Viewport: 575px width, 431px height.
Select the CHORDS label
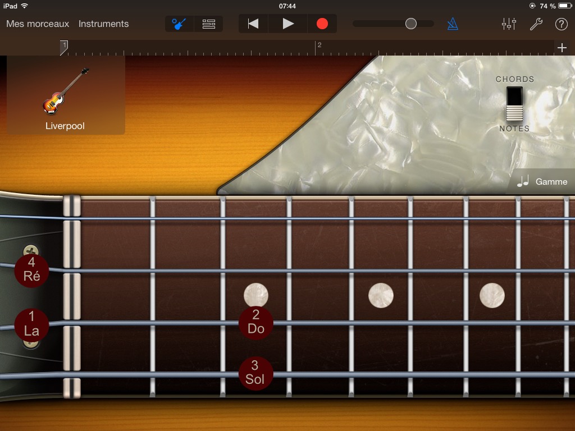(515, 79)
